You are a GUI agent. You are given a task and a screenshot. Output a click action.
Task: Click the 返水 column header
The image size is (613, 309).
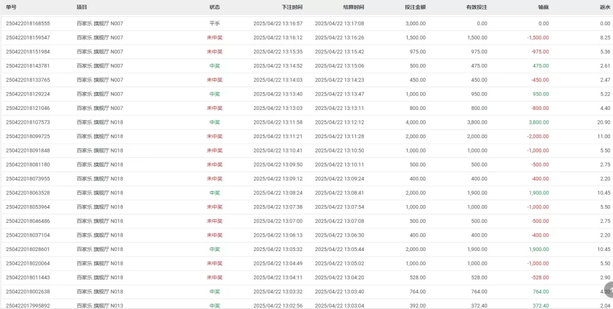pyautogui.click(x=605, y=7)
